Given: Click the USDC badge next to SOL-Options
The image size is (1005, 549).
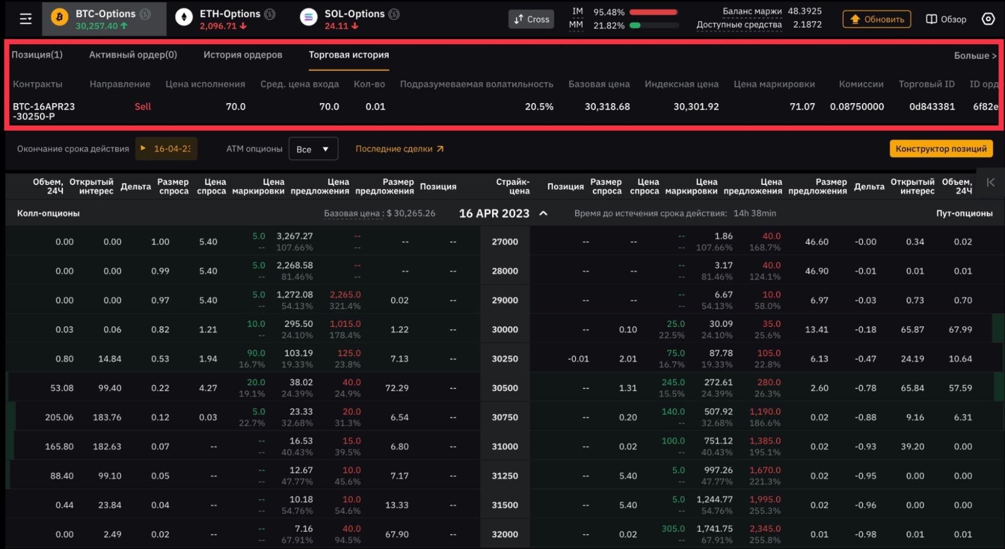Looking at the screenshot, I should tap(394, 14).
